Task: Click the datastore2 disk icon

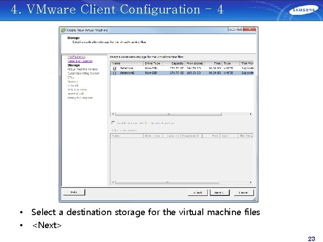Action: pos(114,73)
